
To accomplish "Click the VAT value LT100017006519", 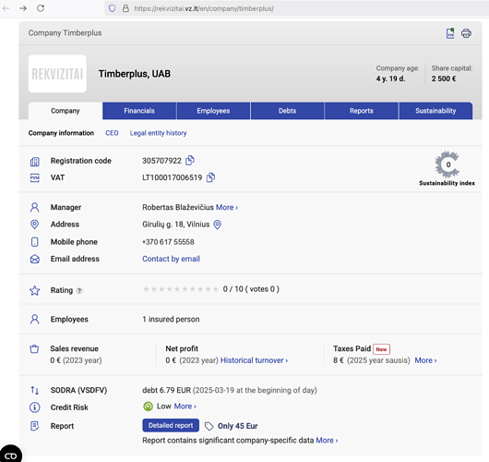I will point(173,177).
